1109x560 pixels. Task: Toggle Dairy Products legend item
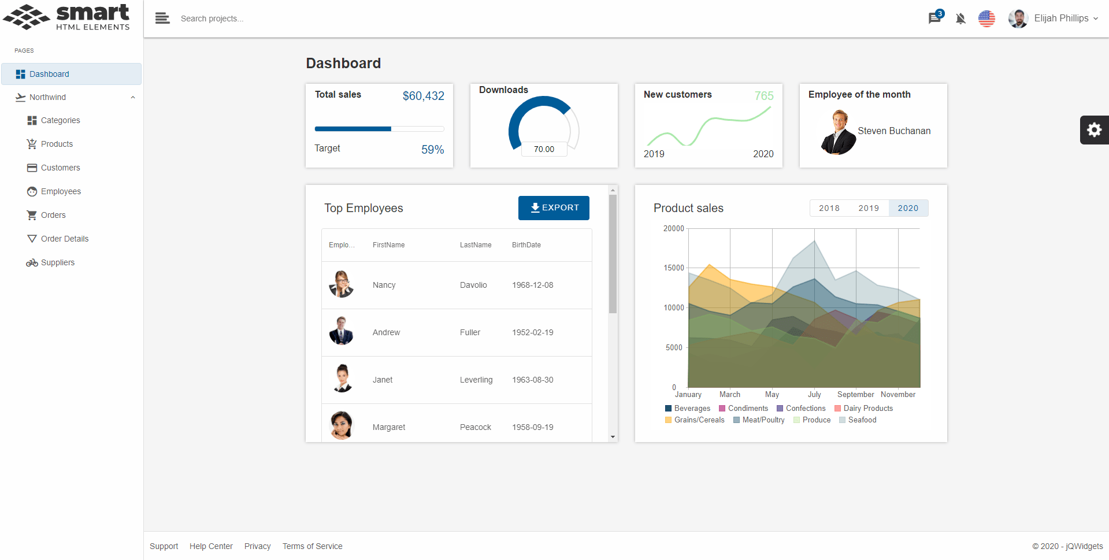pyautogui.click(x=863, y=409)
